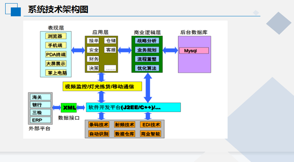The image size is (294, 162).
Task: Click the 战略分析 box
Action: (147, 41)
